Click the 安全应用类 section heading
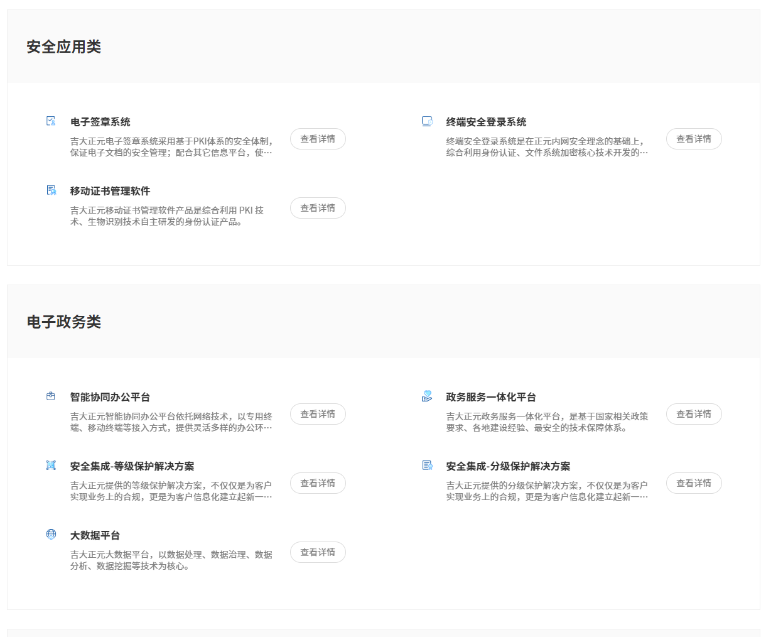Image resolution: width=766 pixels, height=637 pixels. pos(64,46)
